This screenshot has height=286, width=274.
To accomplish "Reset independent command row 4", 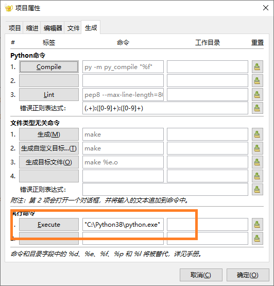I will 257,176.
